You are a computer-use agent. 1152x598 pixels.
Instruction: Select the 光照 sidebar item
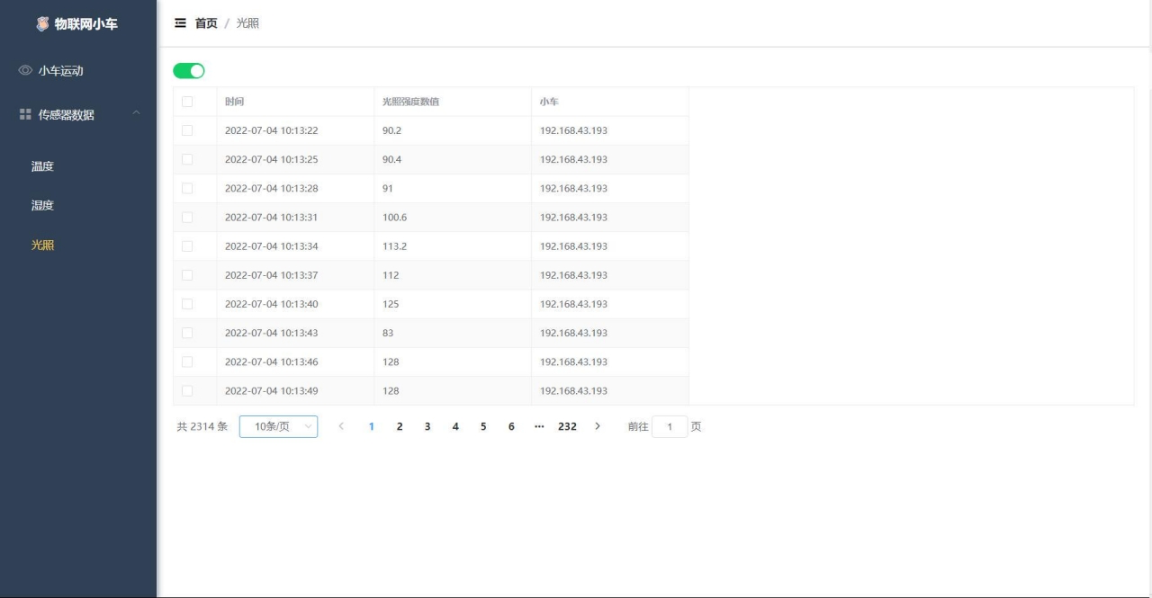click(43, 245)
